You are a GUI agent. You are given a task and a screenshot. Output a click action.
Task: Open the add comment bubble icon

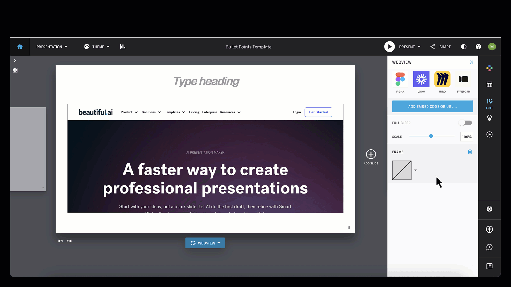489,247
